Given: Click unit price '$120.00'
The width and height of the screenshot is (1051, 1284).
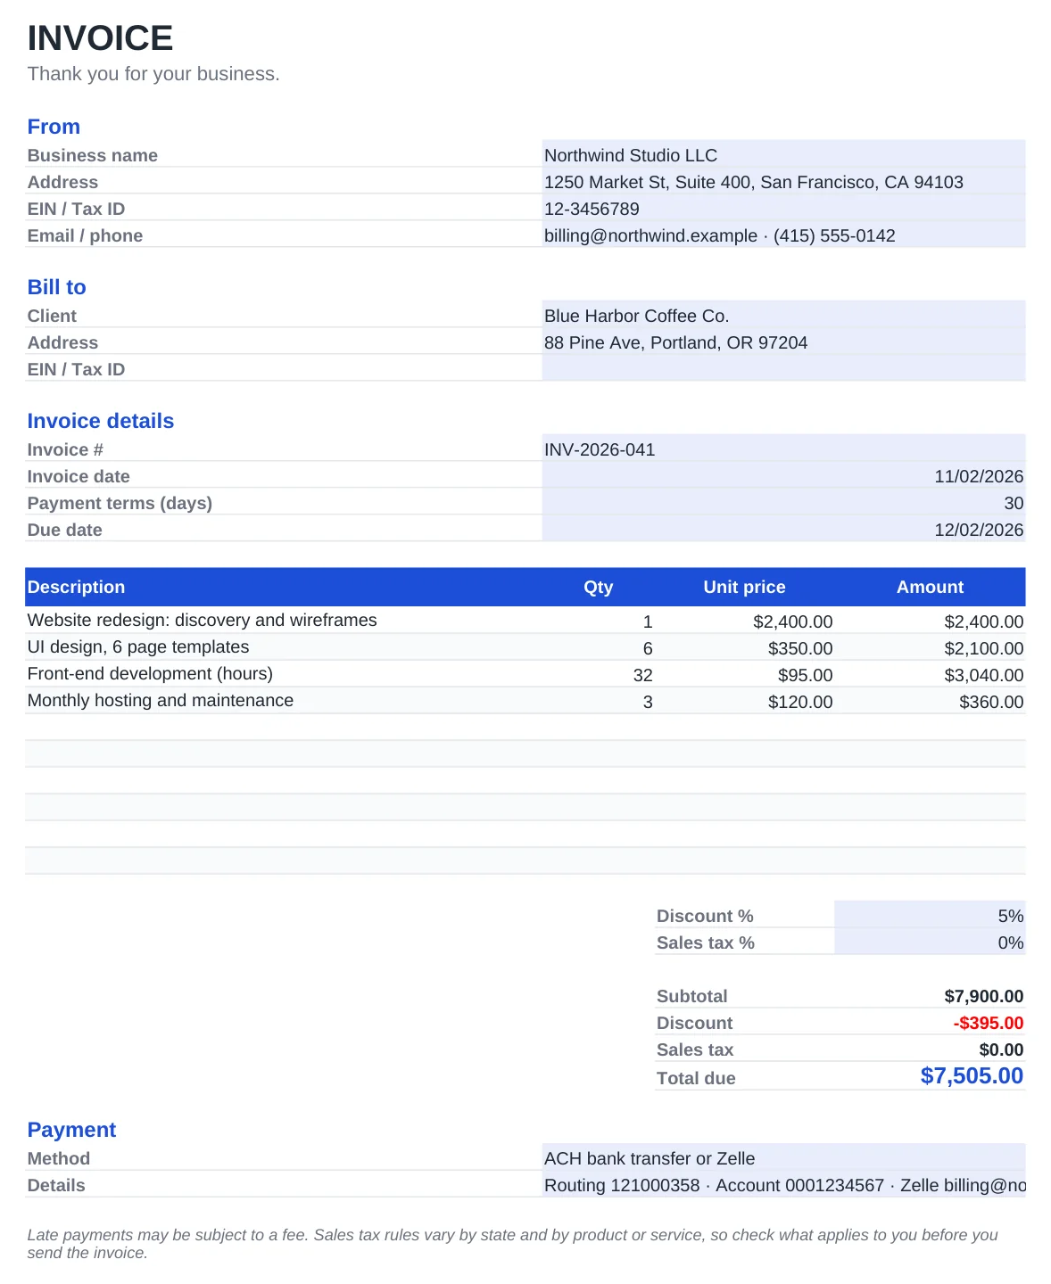Looking at the screenshot, I should click(x=800, y=702).
